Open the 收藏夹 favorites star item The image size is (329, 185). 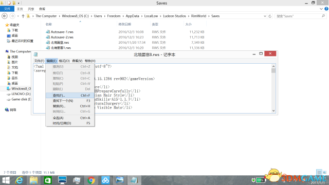click(12, 25)
